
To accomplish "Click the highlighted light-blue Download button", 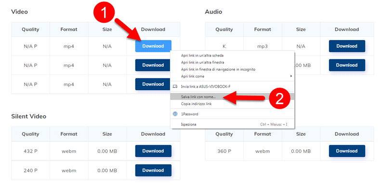I will click(153, 46).
